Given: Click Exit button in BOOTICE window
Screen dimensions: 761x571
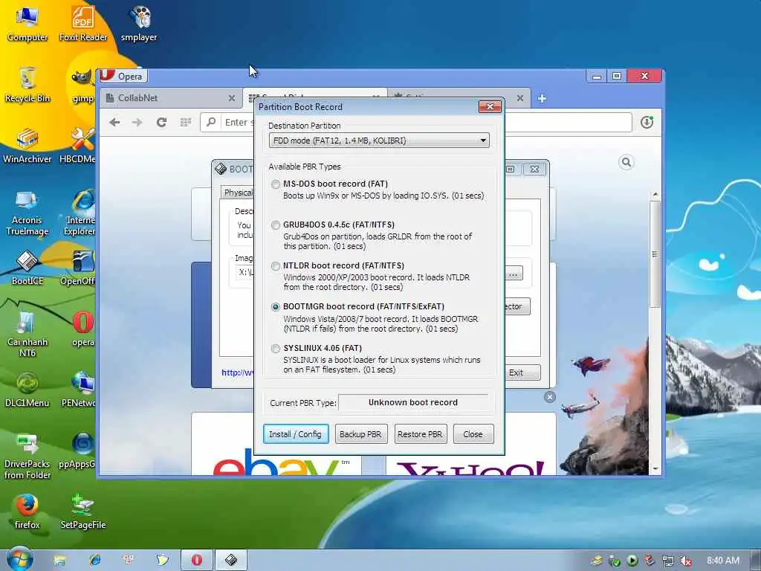Looking at the screenshot, I should (522, 372).
